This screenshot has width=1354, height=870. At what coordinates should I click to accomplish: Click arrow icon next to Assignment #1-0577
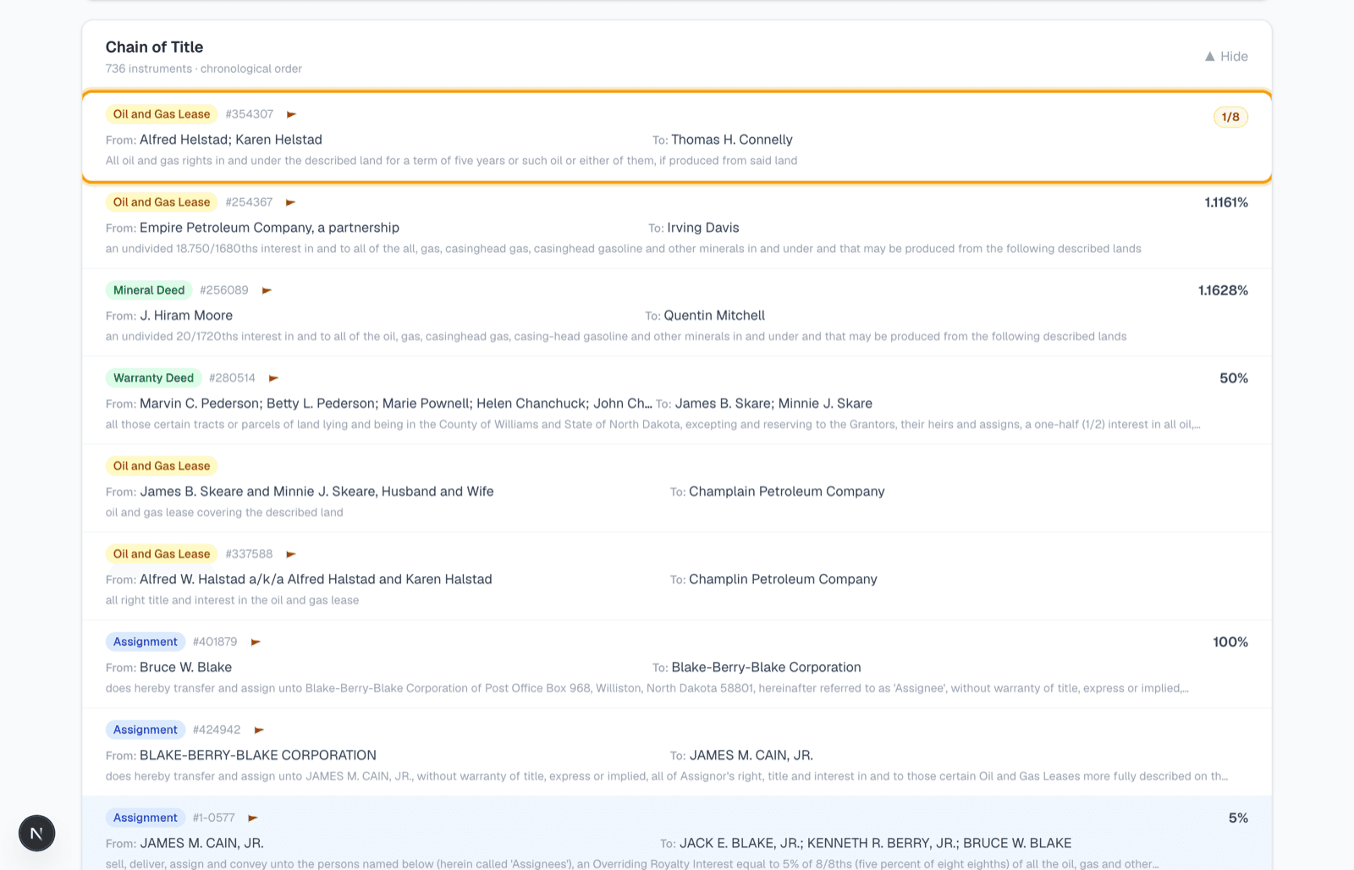tap(252, 818)
